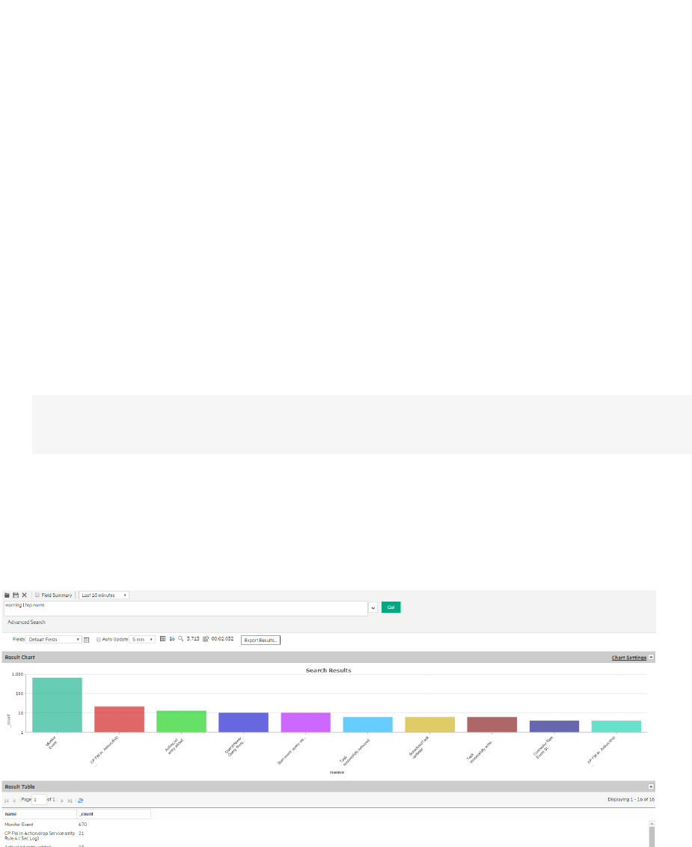Click the 670 count cell
This screenshot has width=692, height=847.
[82, 825]
